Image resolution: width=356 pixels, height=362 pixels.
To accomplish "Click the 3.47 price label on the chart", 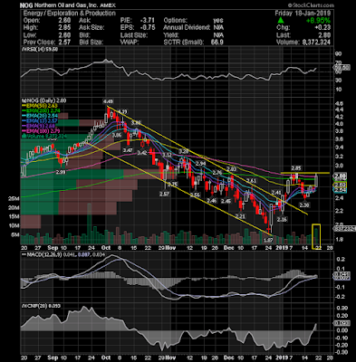I will (128, 150).
